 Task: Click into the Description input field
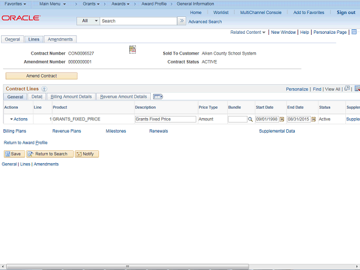tap(165, 119)
